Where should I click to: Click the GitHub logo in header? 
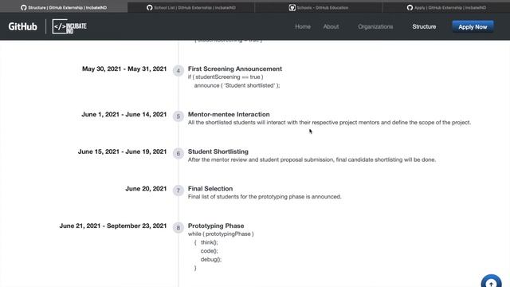coord(23,26)
